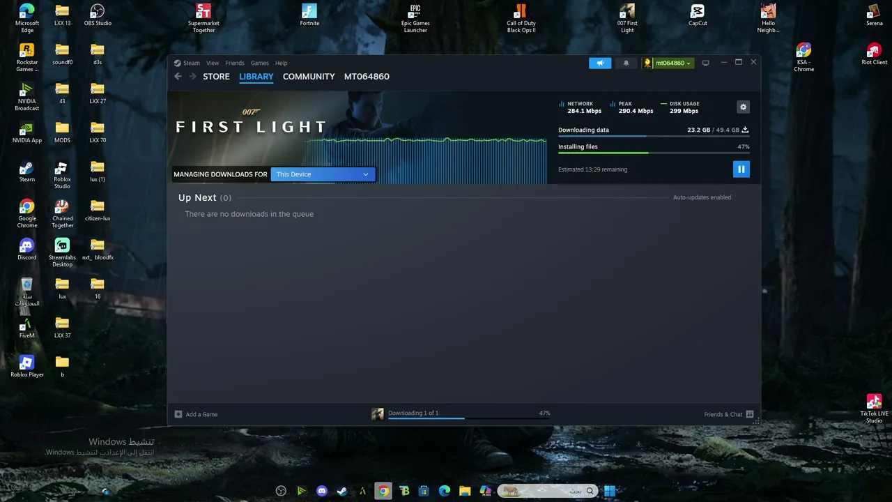892x502 pixels.
Task: Select the Supermarket Together desktop icon
Action: [203, 18]
